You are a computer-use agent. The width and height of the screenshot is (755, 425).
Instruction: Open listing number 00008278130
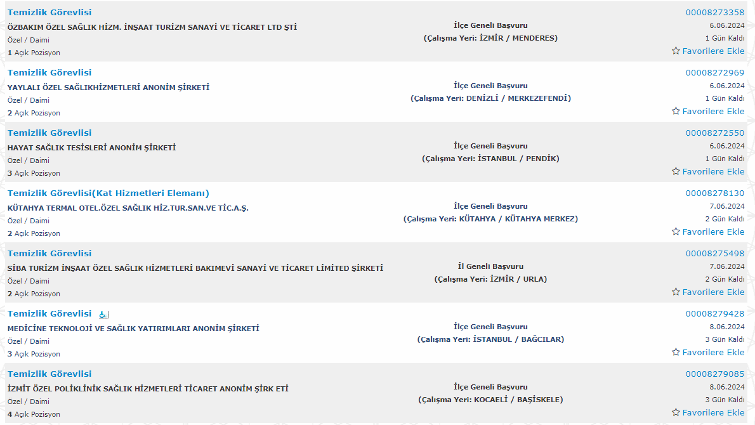pyautogui.click(x=714, y=193)
